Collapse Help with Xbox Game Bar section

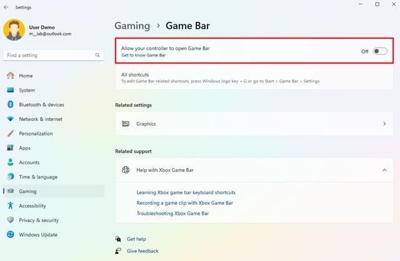click(x=384, y=170)
